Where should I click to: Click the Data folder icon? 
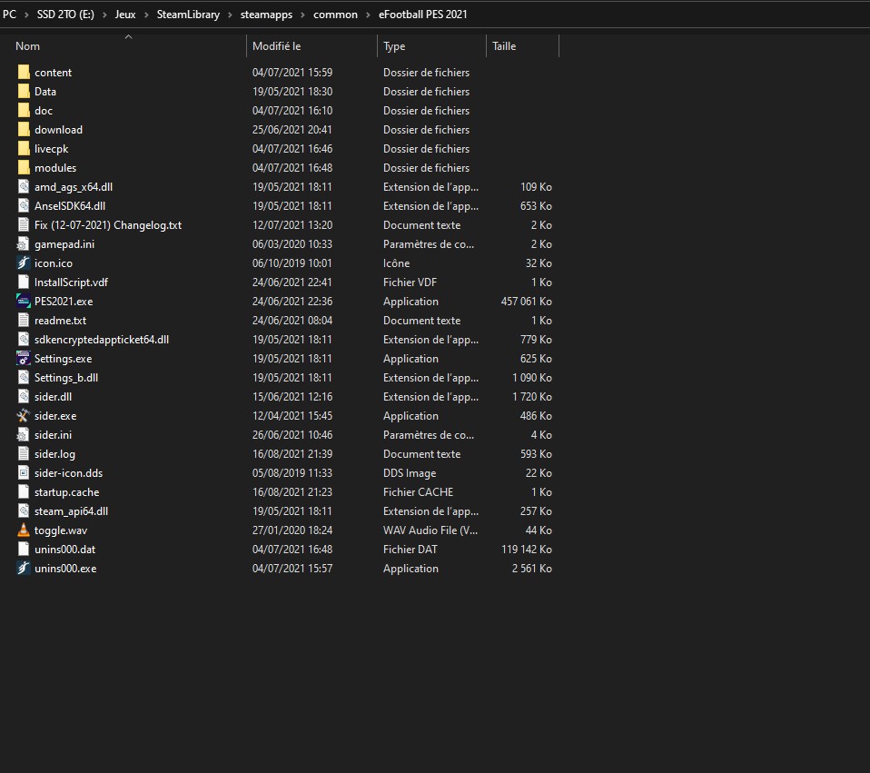pos(24,91)
